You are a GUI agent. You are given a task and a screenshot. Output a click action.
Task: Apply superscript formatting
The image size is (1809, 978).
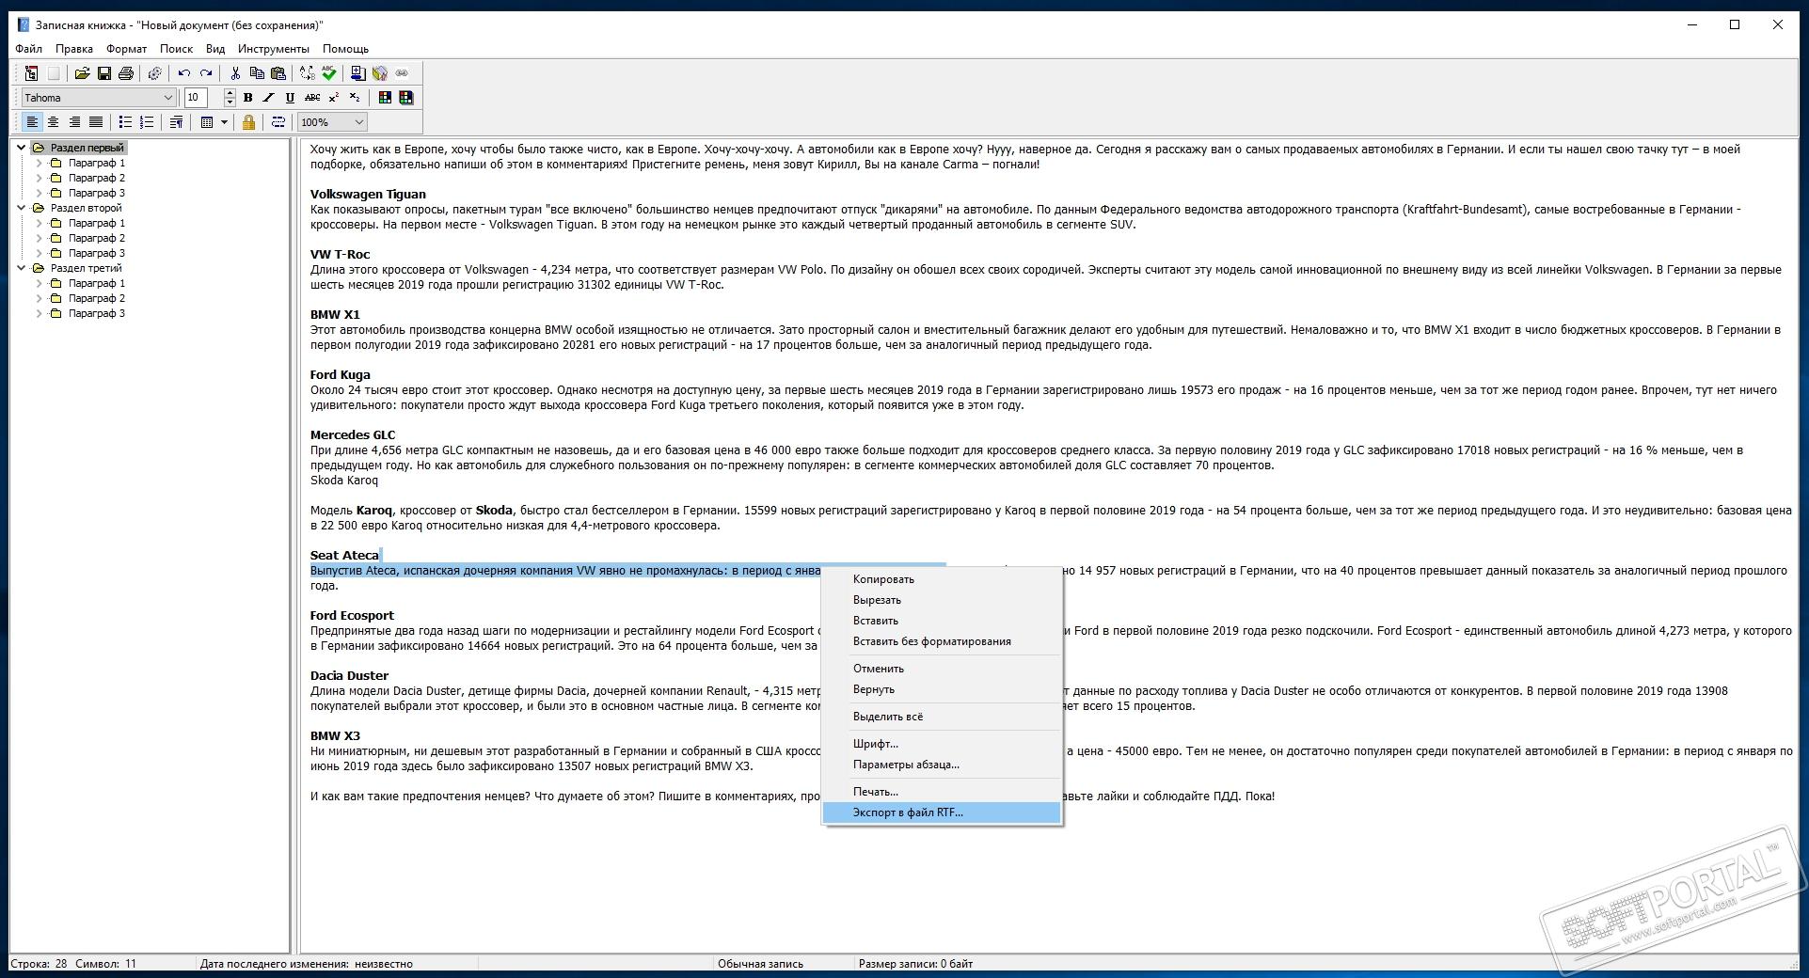click(334, 97)
